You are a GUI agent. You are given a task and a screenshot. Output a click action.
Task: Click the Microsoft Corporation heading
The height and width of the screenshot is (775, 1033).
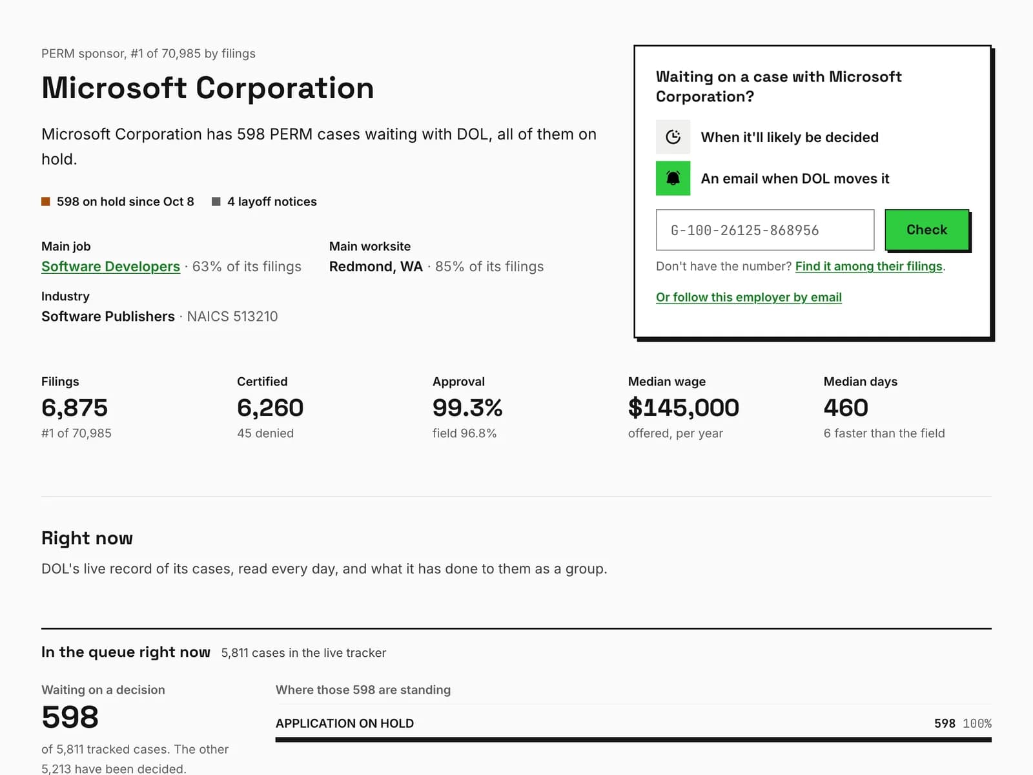tap(208, 88)
